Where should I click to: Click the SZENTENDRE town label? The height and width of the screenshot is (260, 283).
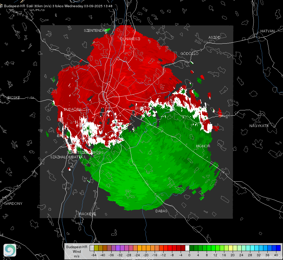[96, 31]
